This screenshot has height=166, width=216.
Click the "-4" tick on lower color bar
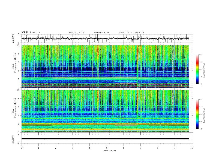[x=201, y=107]
